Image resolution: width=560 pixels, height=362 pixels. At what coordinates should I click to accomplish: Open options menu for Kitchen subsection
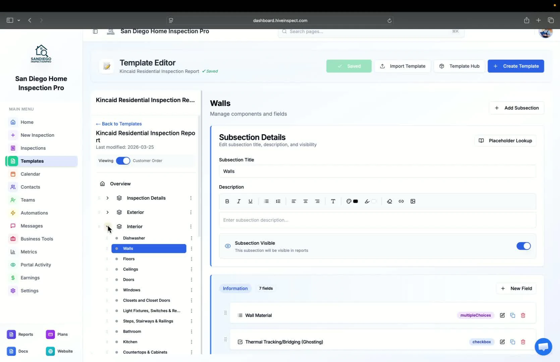click(191, 342)
